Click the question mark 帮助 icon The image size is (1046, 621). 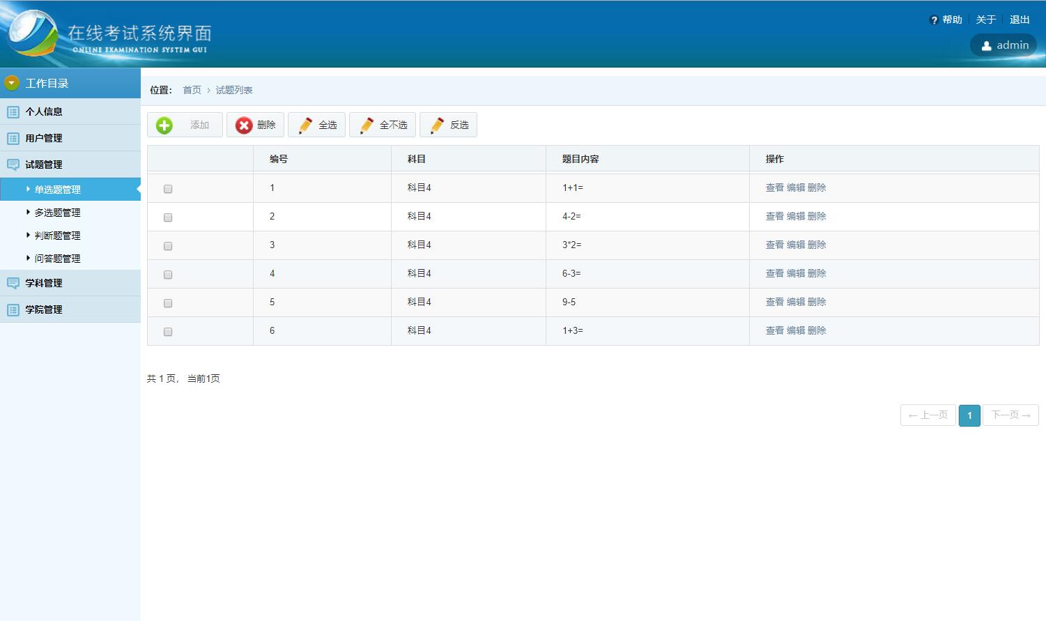click(x=934, y=20)
